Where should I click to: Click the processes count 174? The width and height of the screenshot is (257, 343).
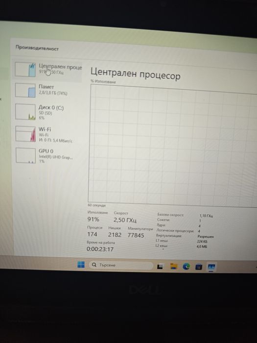pyautogui.click(x=92, y=234)
